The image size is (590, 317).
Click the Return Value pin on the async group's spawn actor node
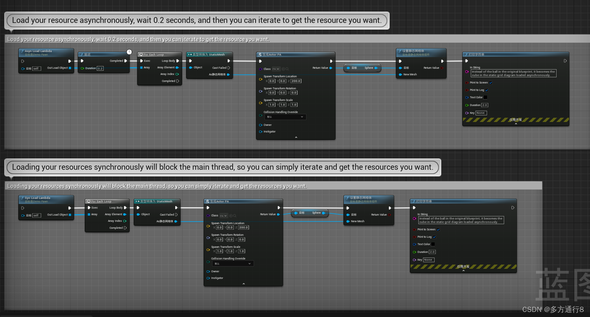point(331,68)
